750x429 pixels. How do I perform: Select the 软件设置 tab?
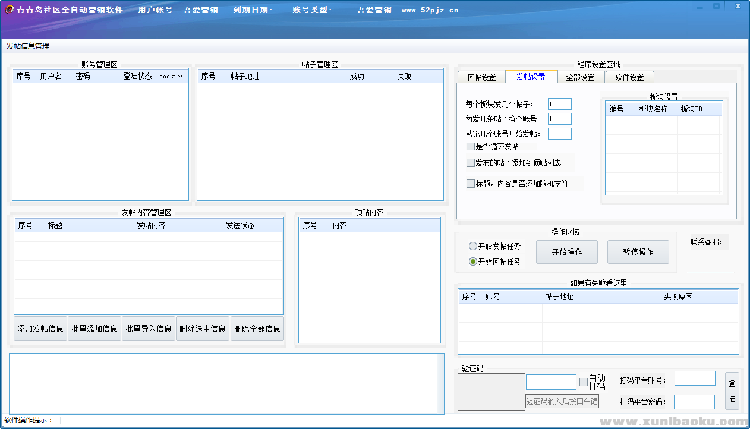coord(629,77)
